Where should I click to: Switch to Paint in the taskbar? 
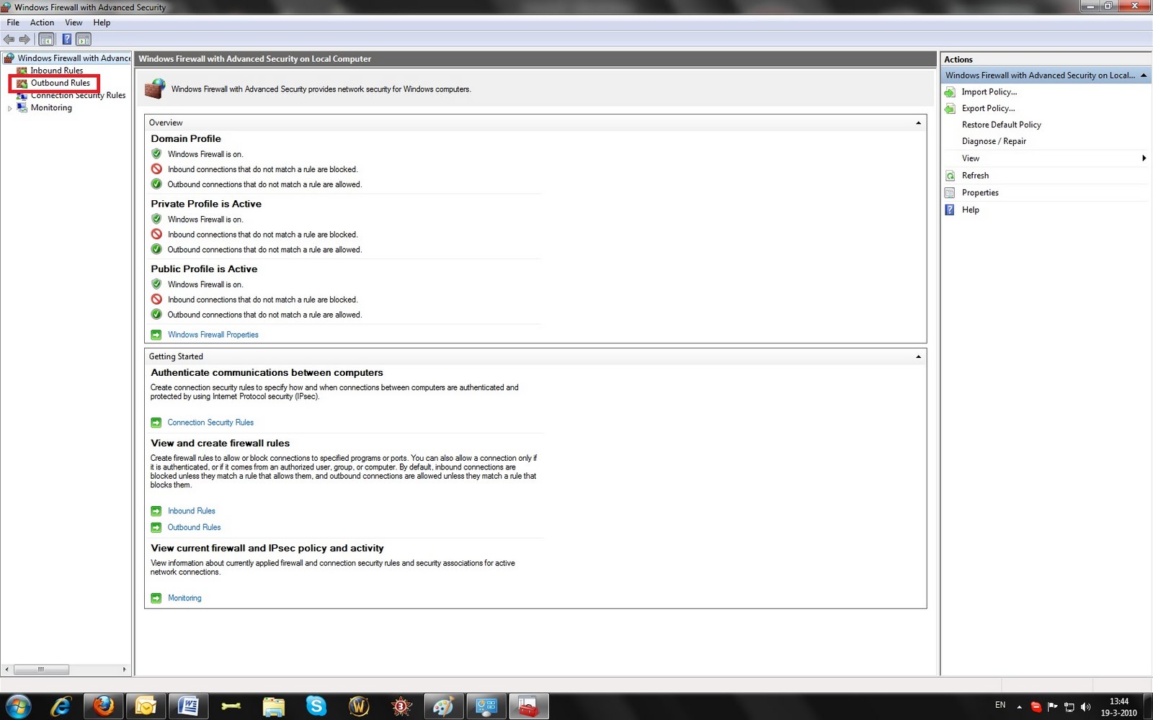coord(443,706)
